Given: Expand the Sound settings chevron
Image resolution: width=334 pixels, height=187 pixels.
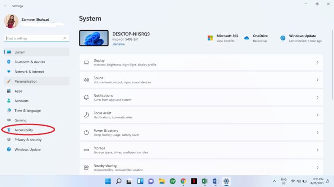Looking at the screenshot, I should point(317,80).
